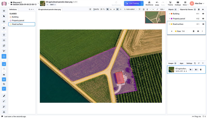
Task: Go to NEXT image
Action: point(53,5)
